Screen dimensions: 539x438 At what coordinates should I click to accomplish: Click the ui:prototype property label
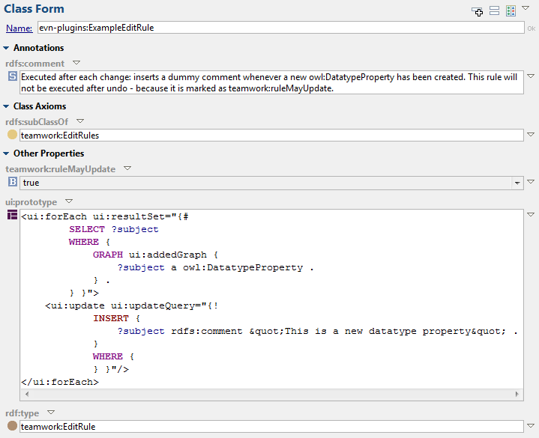click(x=31, y=202)
